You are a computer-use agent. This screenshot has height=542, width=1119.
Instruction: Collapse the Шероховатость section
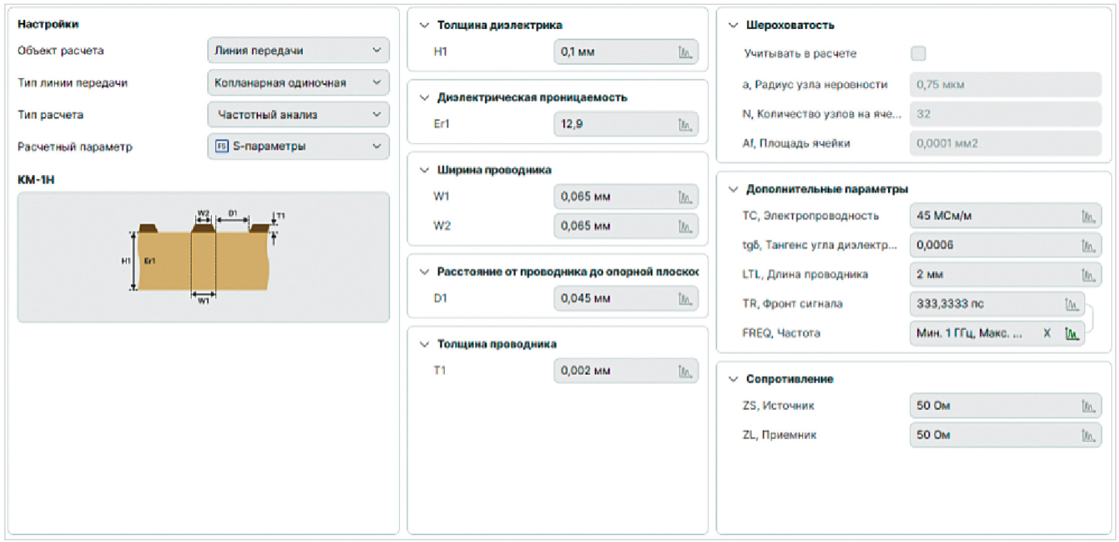734,25
